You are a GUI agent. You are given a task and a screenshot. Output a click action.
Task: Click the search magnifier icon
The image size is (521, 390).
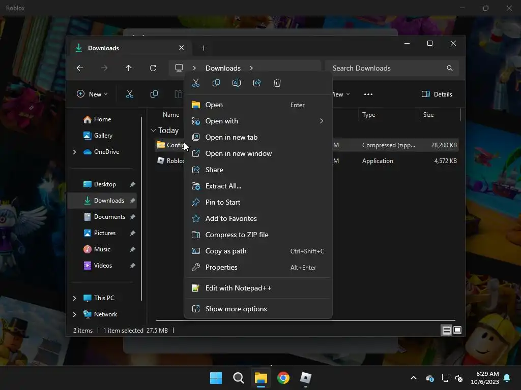point(450,68)
